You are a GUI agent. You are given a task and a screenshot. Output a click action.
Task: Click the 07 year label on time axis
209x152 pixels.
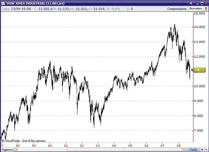163,146
